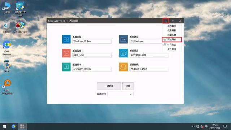The height and width of the screenshot is (130, 231).
Task: Click the 系统语言 language icon
Action: 123,53
